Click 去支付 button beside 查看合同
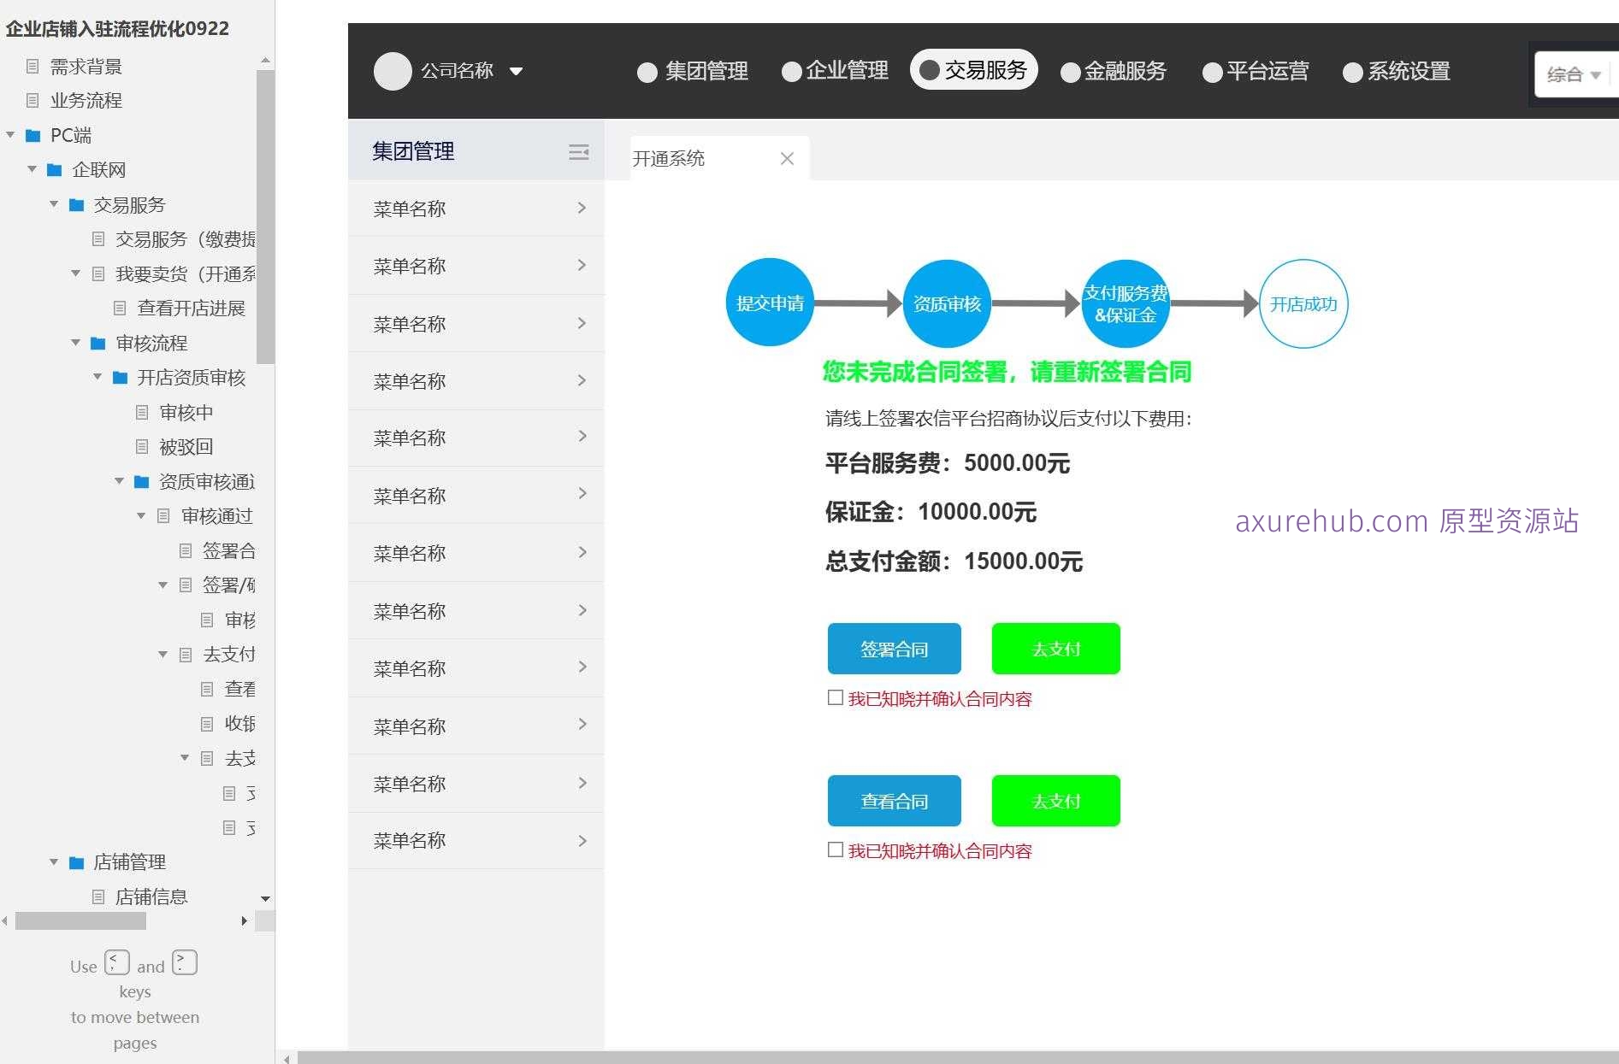Image resolution: width=1619 pixels, height=1064 pixels. point(1056,801)
